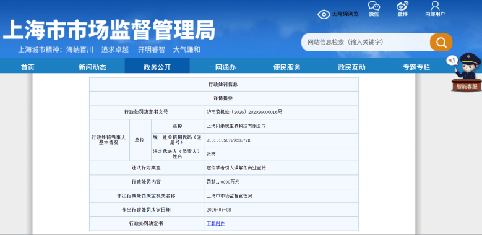
Task: Click the authority value 上海市市场监督管理局 in table
Action: pos(230,195)
